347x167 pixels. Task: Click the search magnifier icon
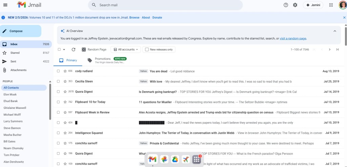tap(94, 5)
